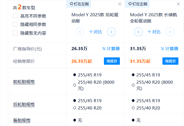This screenshot has width=184, height=126.
Task: Open the 前轮胎规格 parameter link
Action: tap(24, 82)
